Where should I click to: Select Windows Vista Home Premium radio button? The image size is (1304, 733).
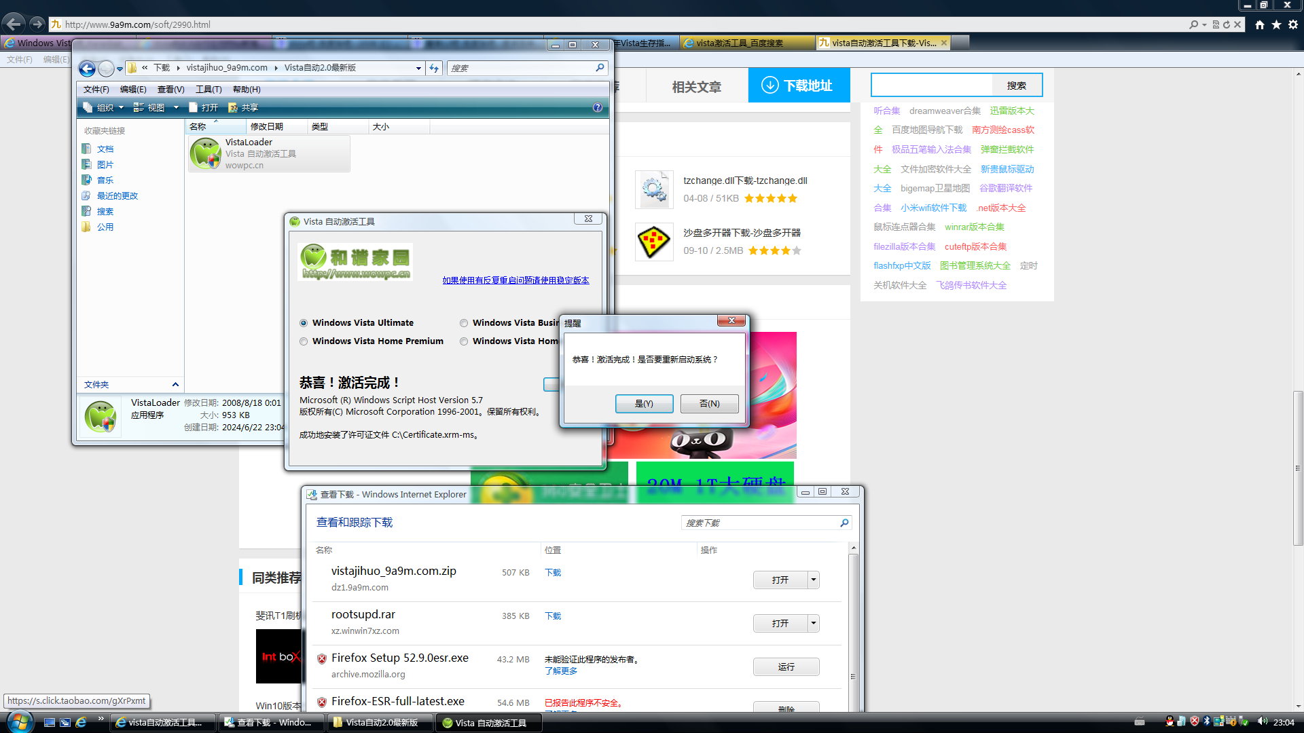point(304,341)
